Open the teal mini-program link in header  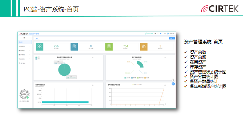149,33
